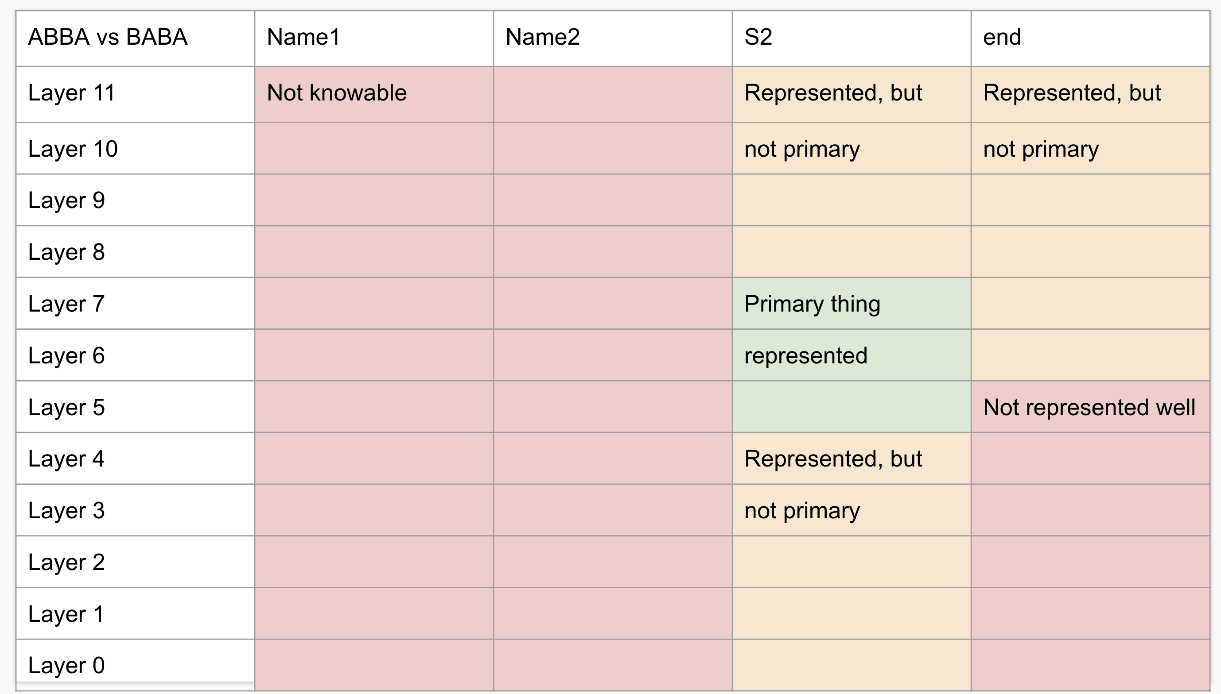The height and width of the screenshot is (694, 1221).
Task: Select the Layer 2 row label
Action: point(66,562)
